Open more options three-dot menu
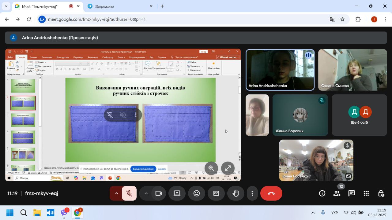This screenshot has height=220, width=392. [252, 193]
